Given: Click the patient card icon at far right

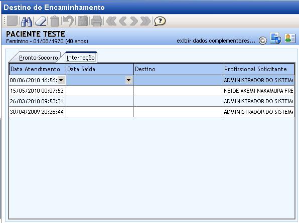Looking at the screenshot, I should point(290,38).
